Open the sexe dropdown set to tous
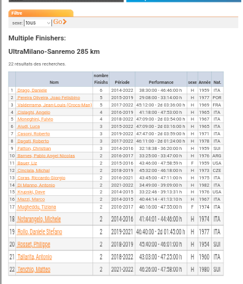This screenshot has height=284, width=243. [x=38, y=23]
